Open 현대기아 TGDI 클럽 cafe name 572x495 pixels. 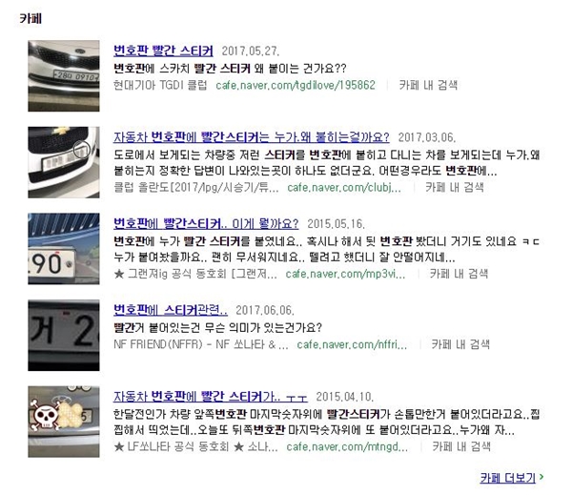coord(160,85)
